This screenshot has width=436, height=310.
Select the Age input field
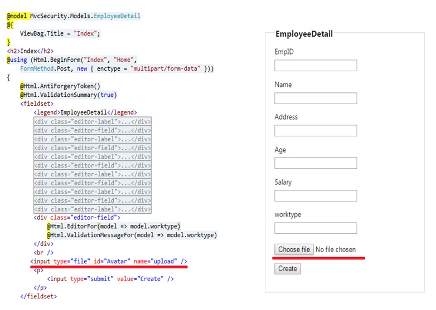(316, 163)
